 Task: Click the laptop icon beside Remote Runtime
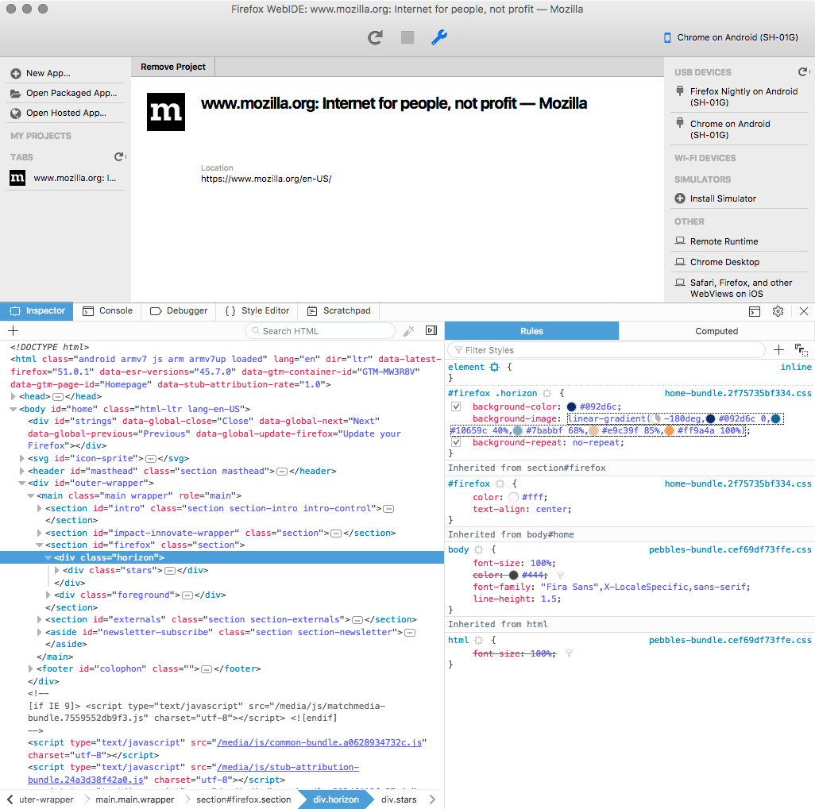680,241
